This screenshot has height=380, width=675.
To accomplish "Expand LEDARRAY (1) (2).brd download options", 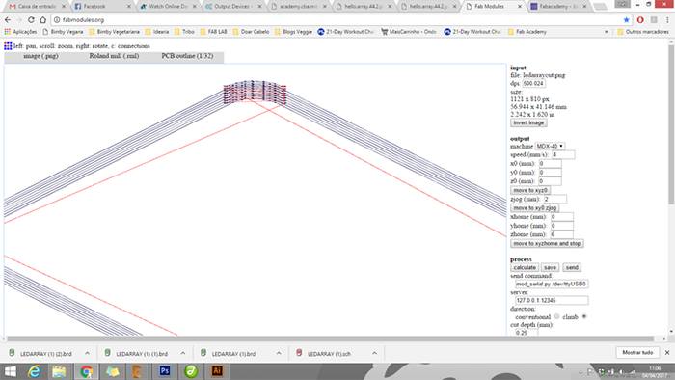I will pyautogui.click(x=88, y=353).
